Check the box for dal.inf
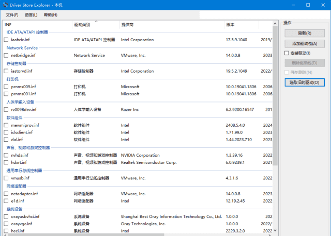This screenshot has width=331, height=236. tap(6, 140)
